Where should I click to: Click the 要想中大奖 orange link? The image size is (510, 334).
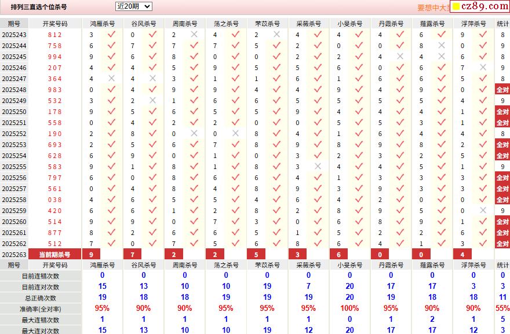[x=434, y=8]
